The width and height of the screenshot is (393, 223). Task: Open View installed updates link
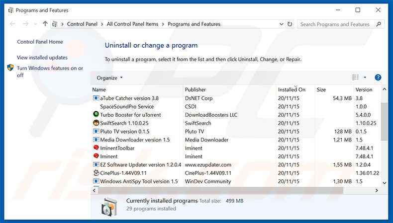[x=42, y=58]
